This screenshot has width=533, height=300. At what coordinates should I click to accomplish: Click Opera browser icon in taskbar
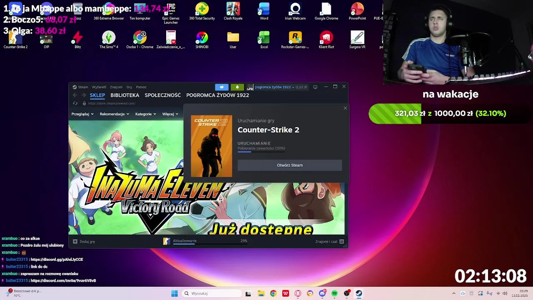tap(298, 293)
